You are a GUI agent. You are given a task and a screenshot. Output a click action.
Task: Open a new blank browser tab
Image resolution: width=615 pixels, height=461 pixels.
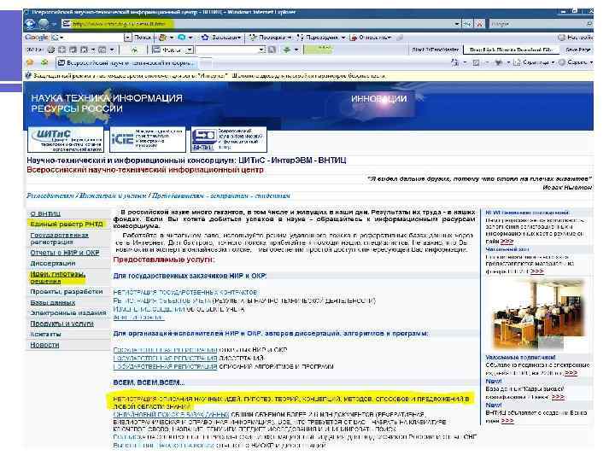coord(205,62)
